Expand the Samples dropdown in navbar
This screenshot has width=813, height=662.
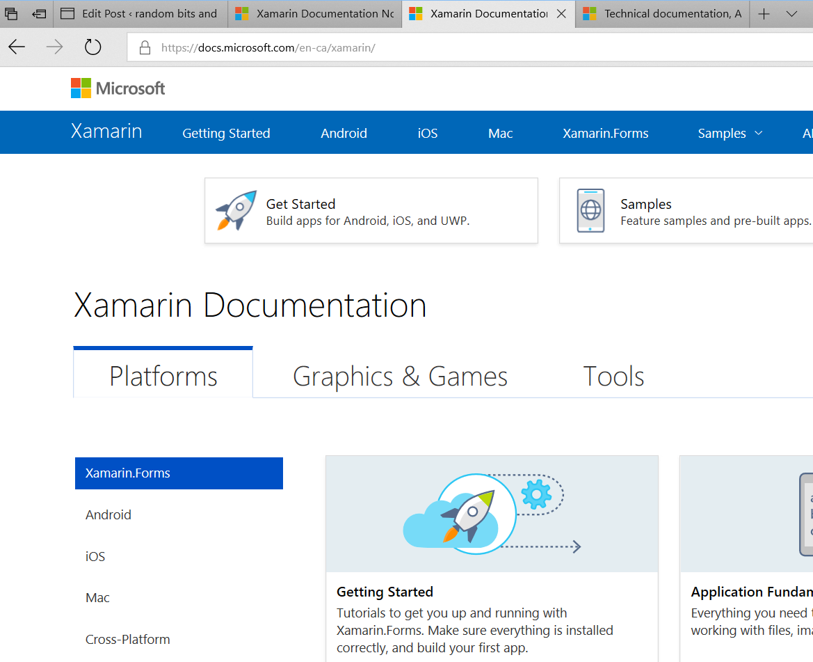point(730,133)
